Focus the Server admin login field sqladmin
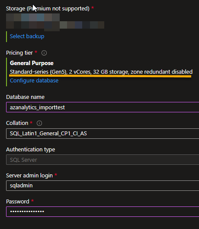The width and height of the screenshot is (199, 229). [x=103, y=186]
